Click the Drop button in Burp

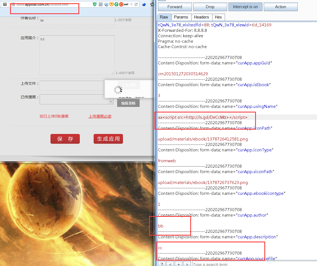(x=210, y=7)
